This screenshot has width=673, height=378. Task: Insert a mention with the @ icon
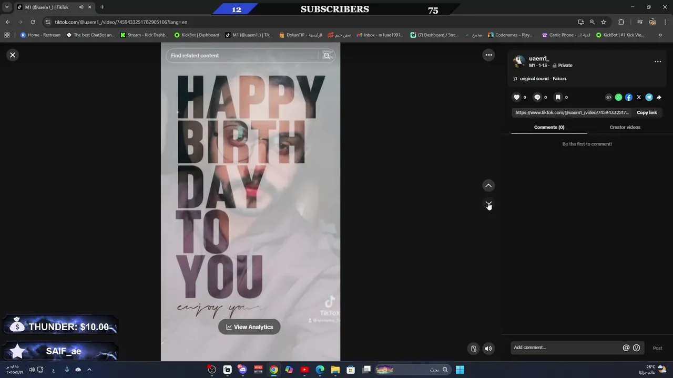626,348
